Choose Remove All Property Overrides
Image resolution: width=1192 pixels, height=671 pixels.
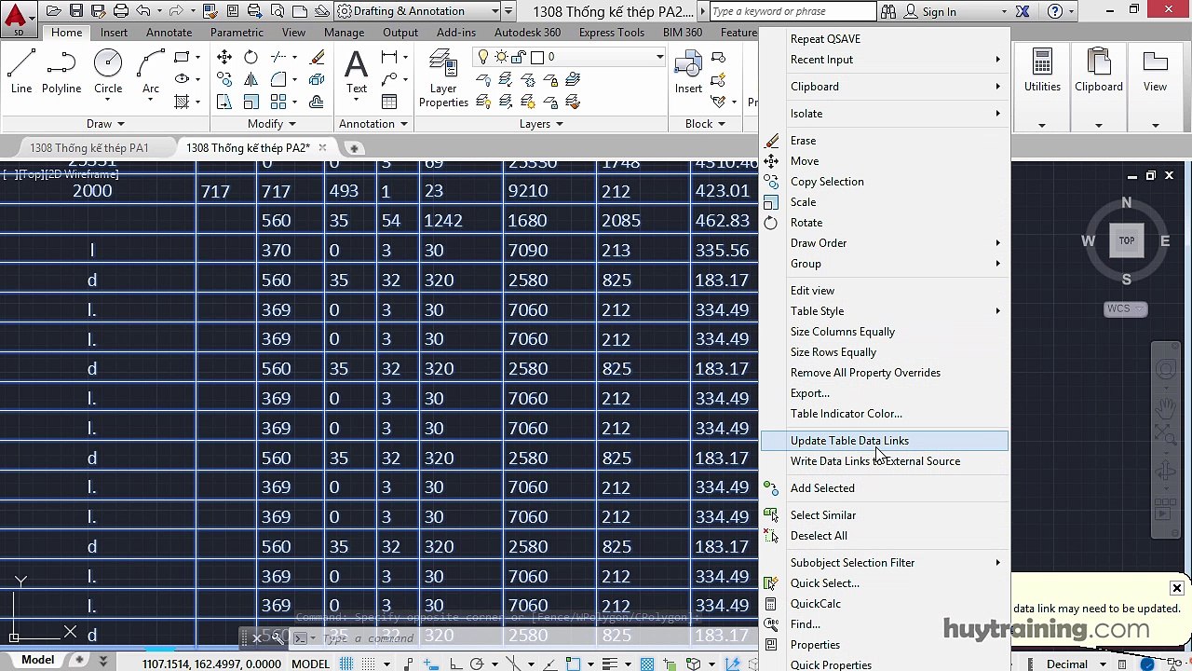[885, 373]
